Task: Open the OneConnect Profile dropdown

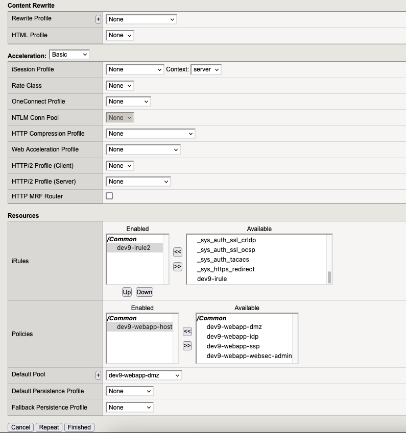Action: tap(128, 101)
